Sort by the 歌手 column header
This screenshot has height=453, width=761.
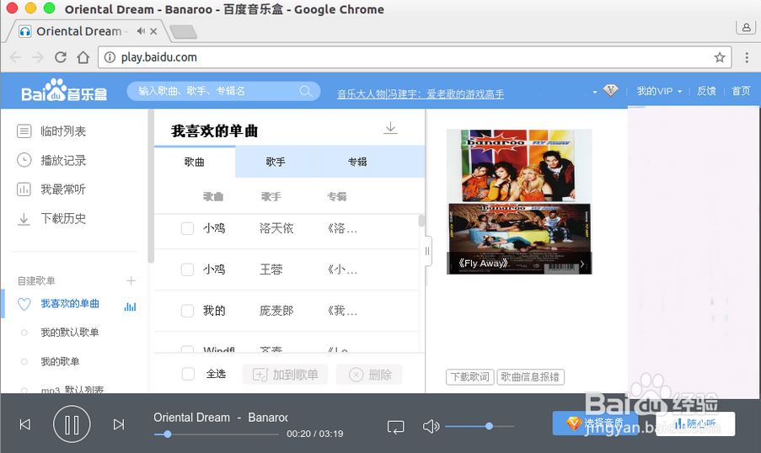point(271,196)
